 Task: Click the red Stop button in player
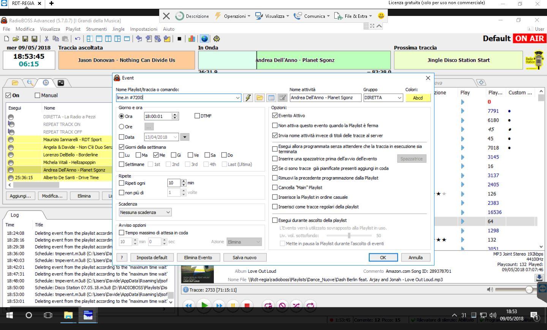tap(247, 305)
